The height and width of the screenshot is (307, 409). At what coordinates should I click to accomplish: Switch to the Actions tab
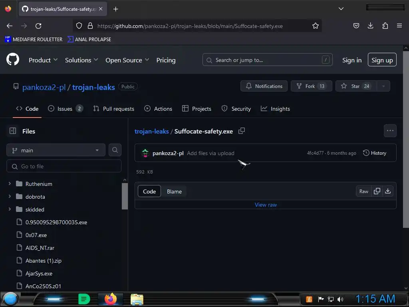tap(158, 109)
